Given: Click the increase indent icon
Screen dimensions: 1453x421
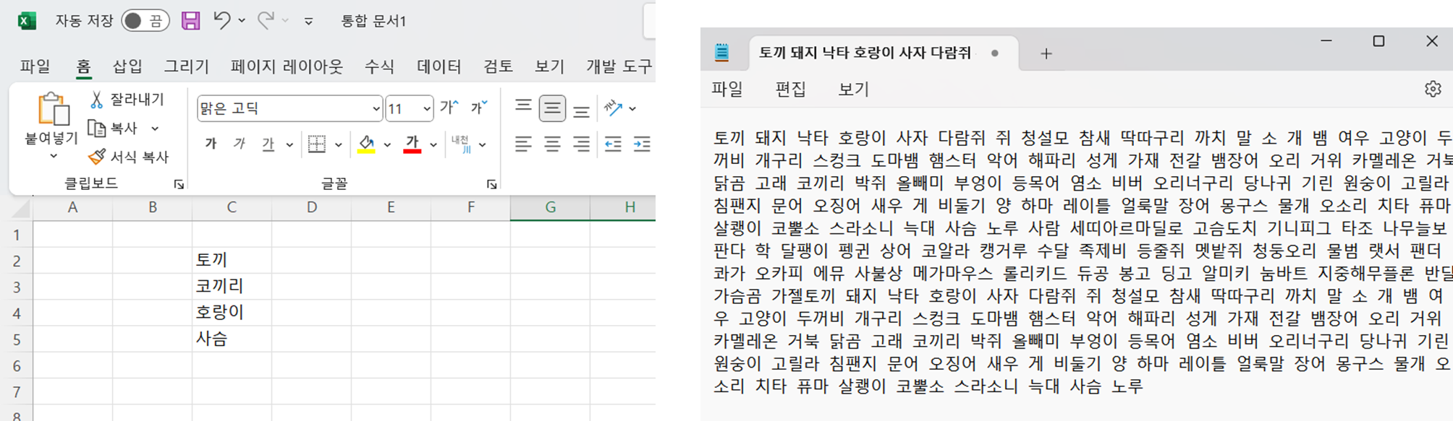Looking at the screenshot, I should [x=642, y=144].
